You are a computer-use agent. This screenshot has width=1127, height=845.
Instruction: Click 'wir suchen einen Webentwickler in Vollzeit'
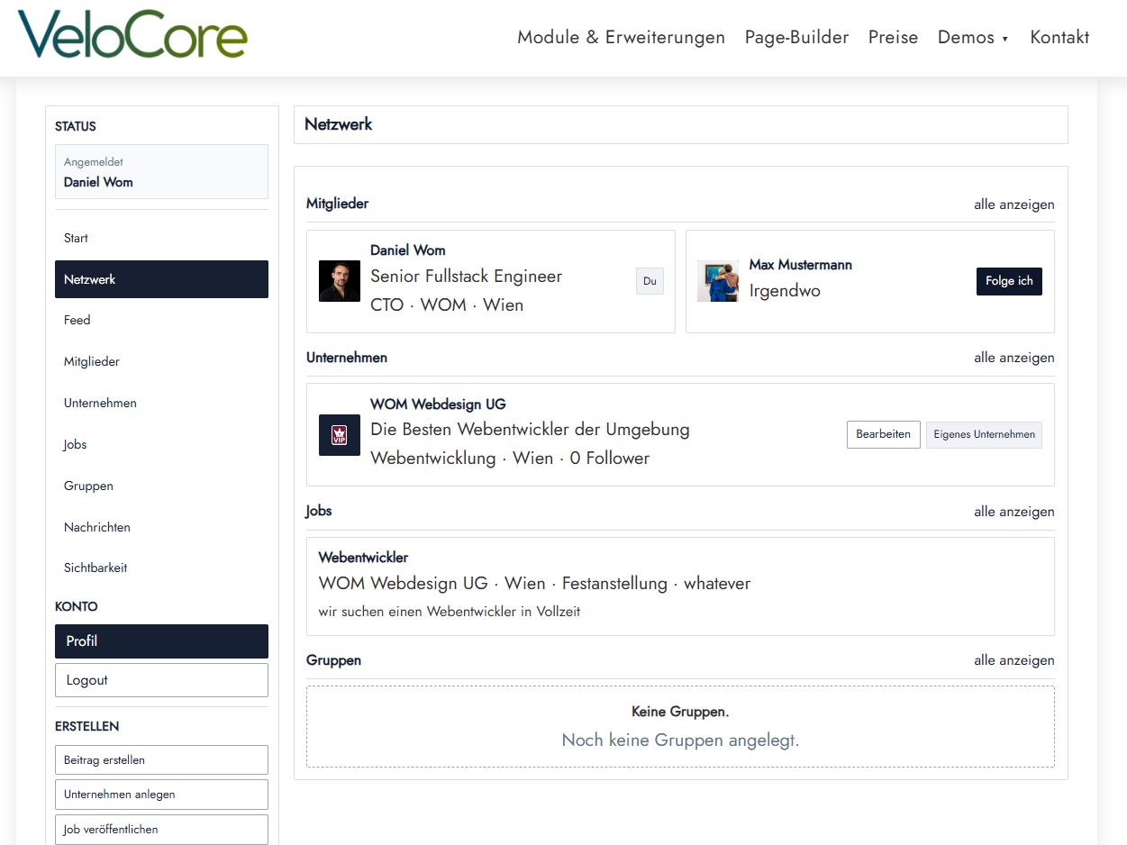[450, 612]
